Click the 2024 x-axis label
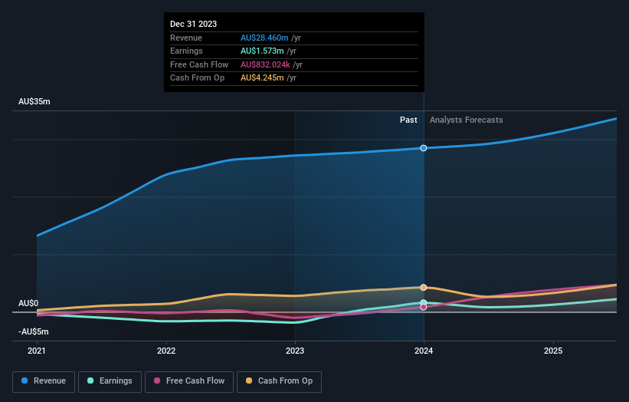The width and height of the screenshot is (629, 402). pos(424,351)
